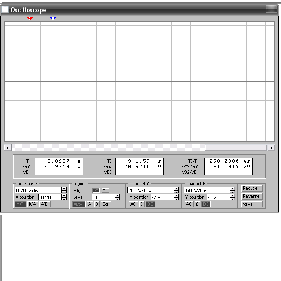Set Channel B coupling to DC

click(x=206, y=204)
